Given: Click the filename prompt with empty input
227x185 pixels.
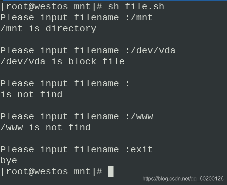Looking at the screenshot, I should point(65,84).
